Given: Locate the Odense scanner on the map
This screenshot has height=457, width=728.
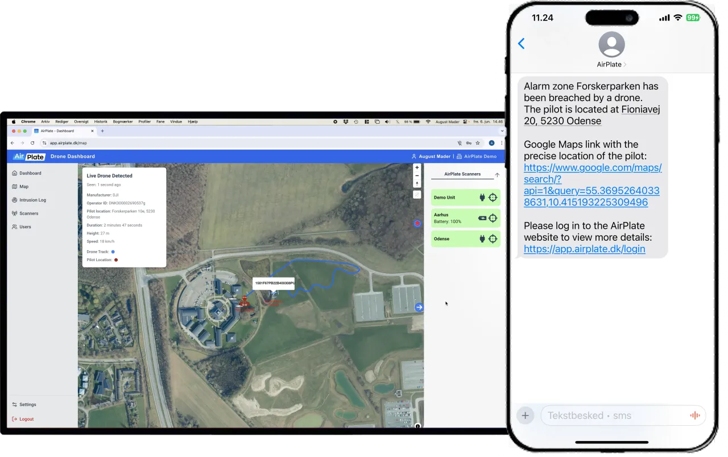Looking at the screenshot, I should [493, 239].
